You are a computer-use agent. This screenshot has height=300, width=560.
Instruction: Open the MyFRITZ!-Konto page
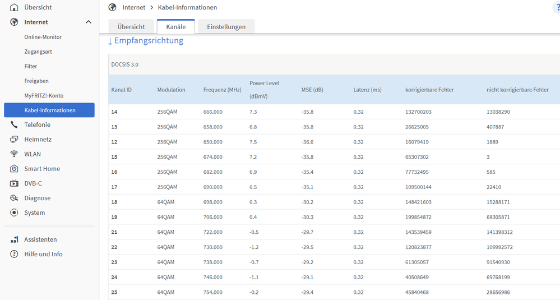pyautogui.click(x=44, y=95)
